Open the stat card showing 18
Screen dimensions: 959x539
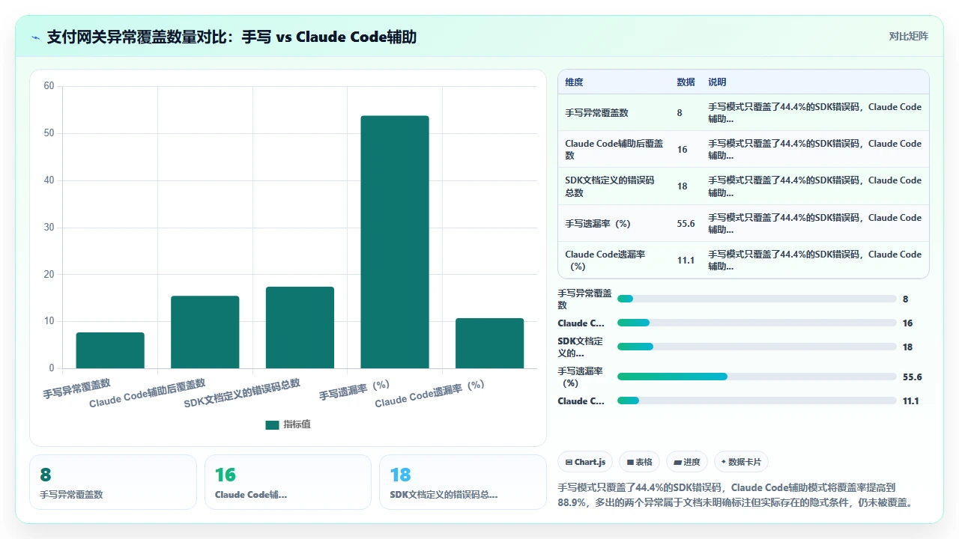point(463,482)
